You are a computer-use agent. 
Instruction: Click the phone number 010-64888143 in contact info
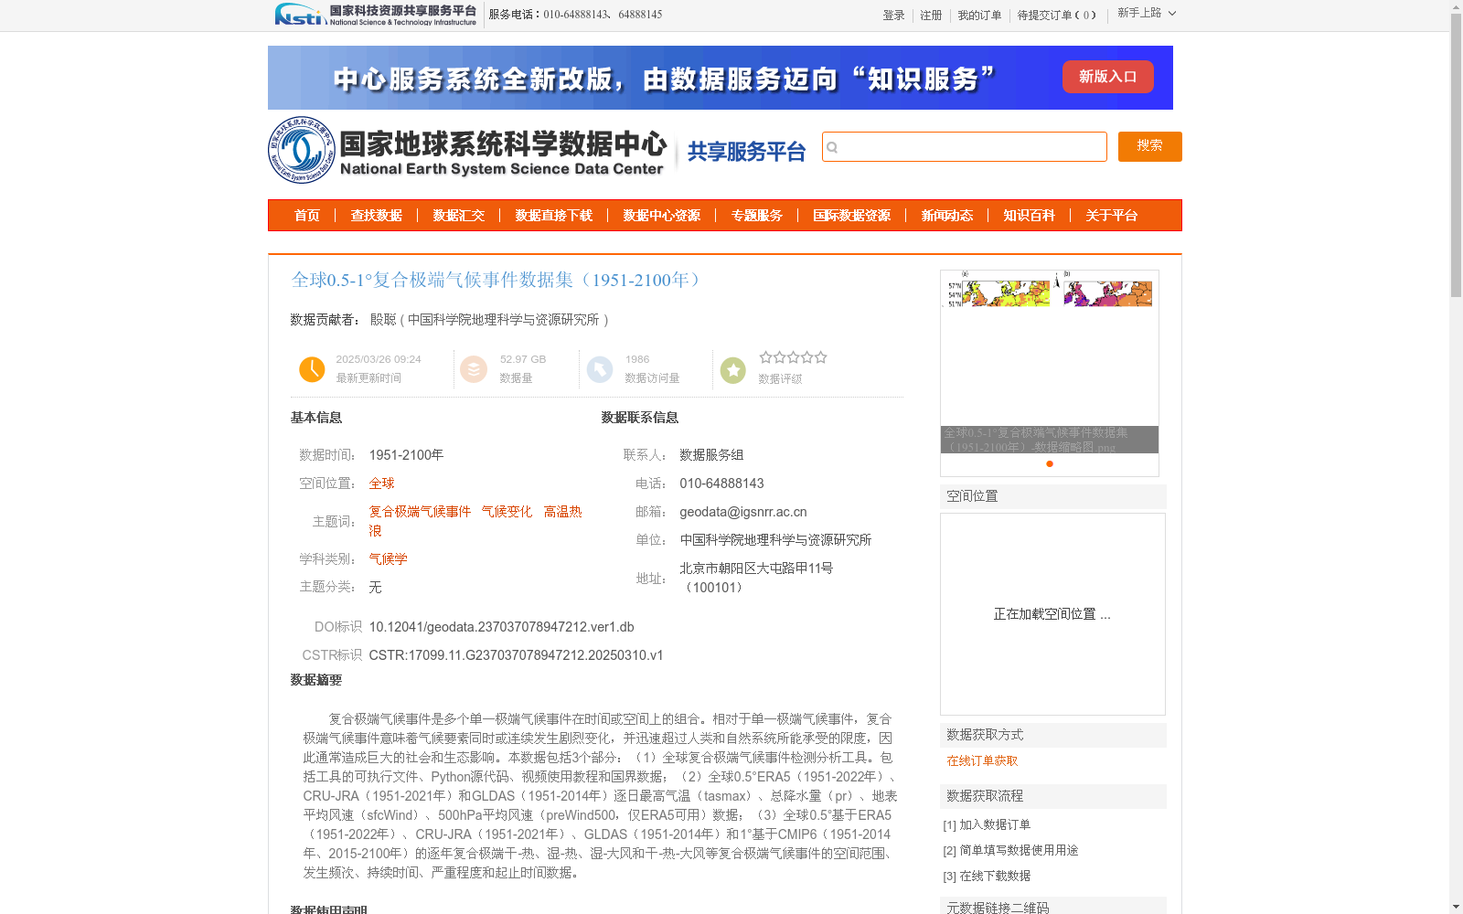coord(721,484)
